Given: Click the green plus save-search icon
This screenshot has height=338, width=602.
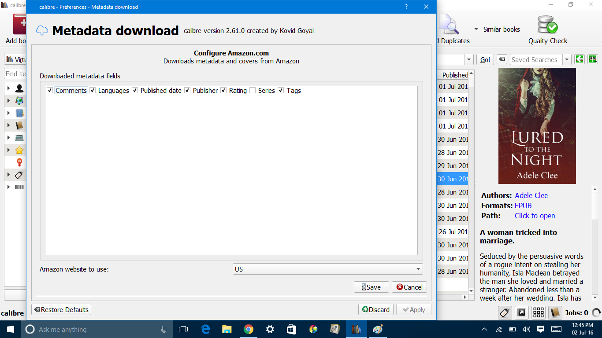Looking at the screenshot, I should [x=593, y=59].
